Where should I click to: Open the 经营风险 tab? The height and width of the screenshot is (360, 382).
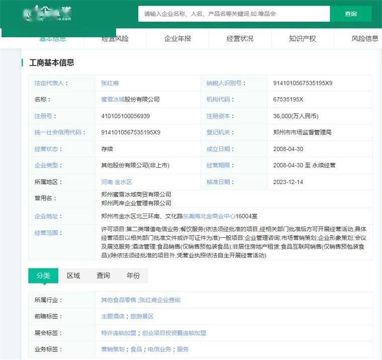tap(115, 39)
